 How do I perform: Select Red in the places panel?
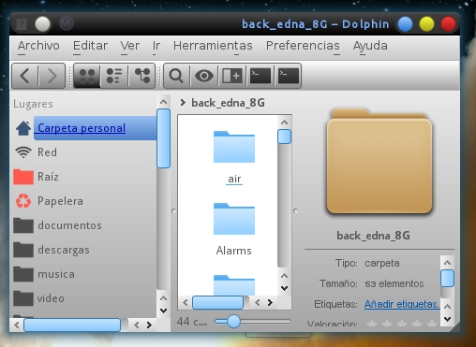(x=47, y=152)
